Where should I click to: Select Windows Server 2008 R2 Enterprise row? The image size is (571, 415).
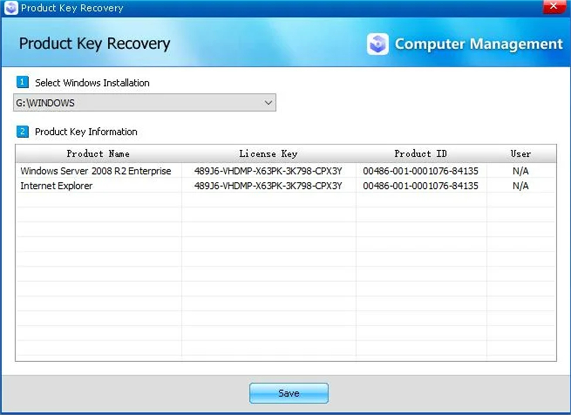click(x=96, y=171)
